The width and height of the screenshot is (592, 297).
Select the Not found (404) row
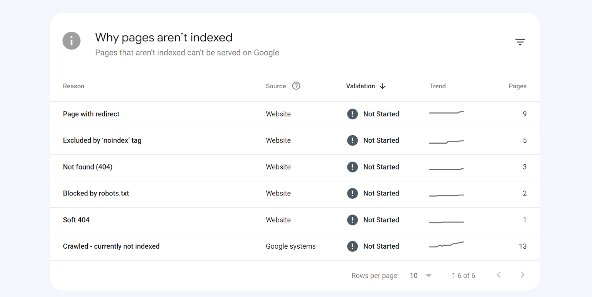tap(88, 167)
